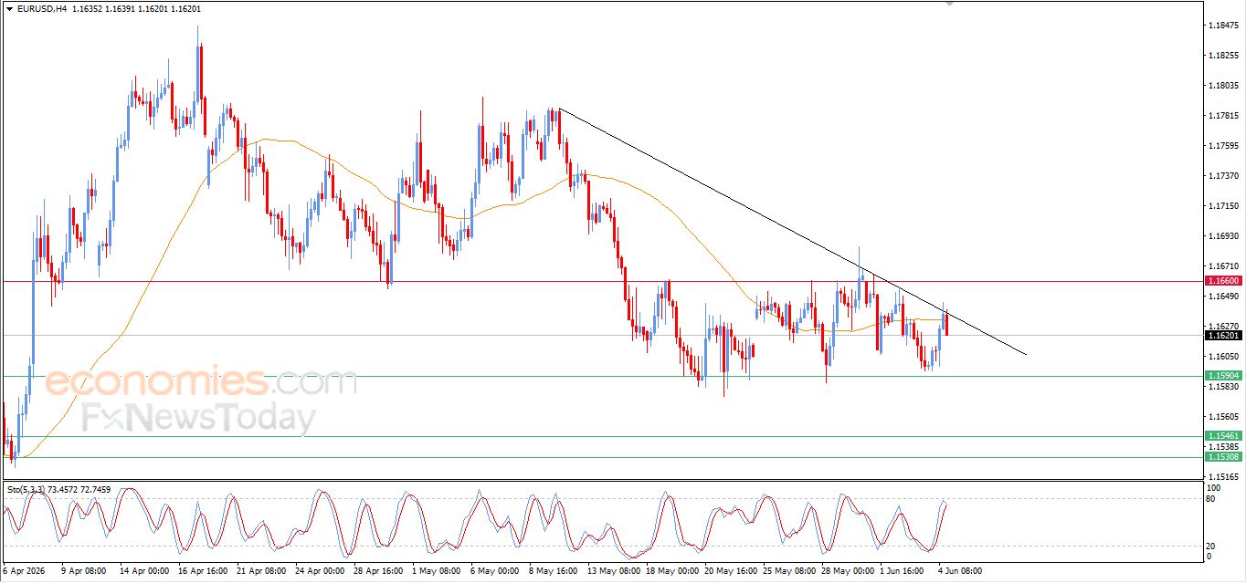Click price axis value 1.17370
1246x583 pixels.
pos(1222,176)
